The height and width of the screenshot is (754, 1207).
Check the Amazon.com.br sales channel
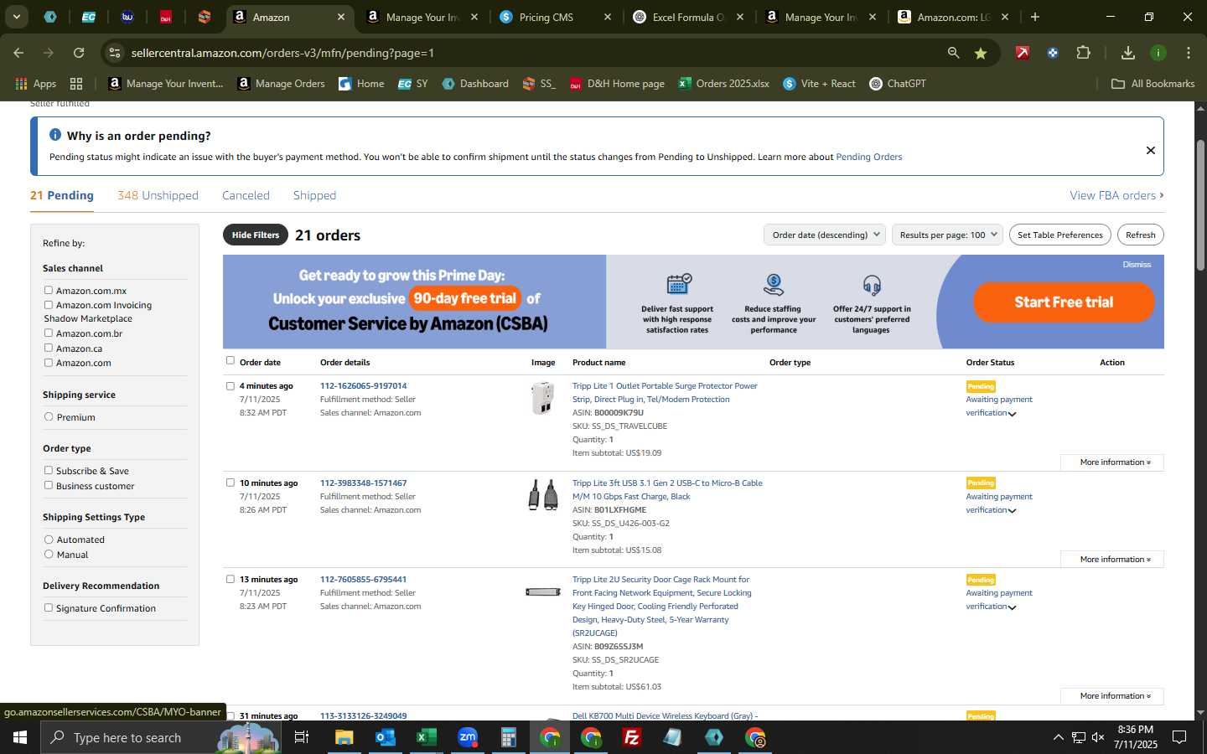tap(49, 333)
